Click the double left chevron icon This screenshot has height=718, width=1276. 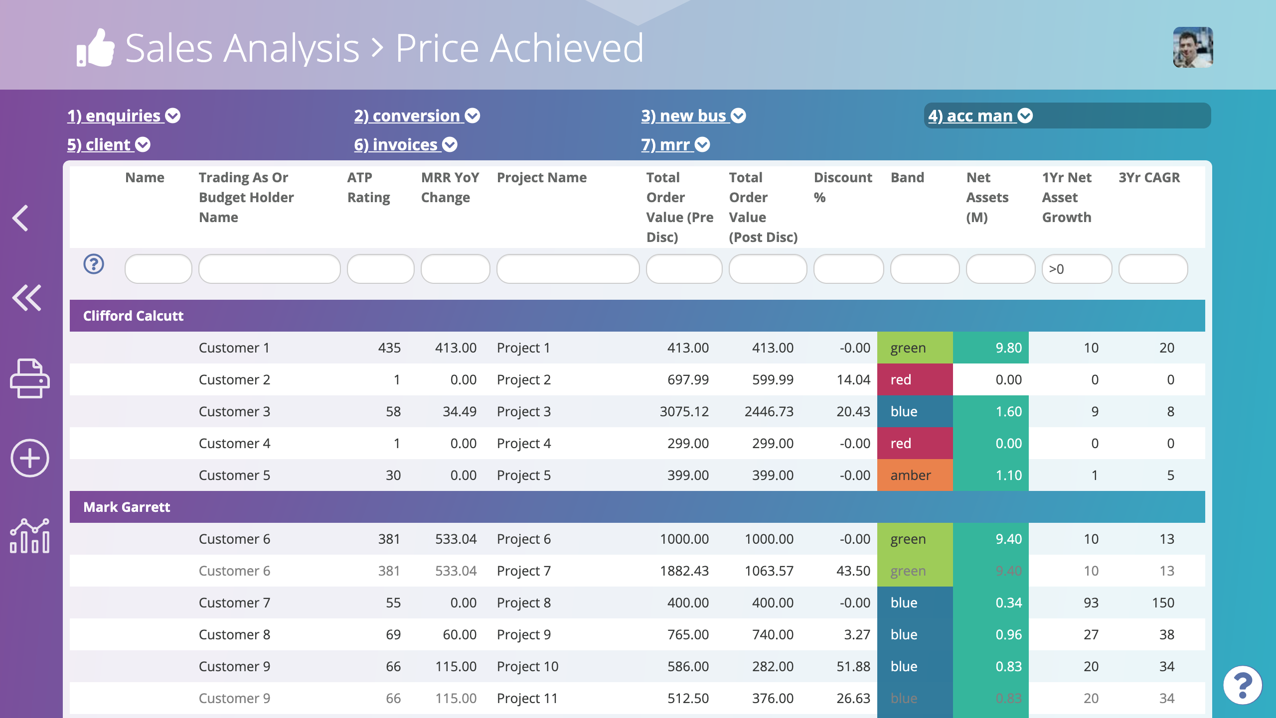click(x=27, y=298)
